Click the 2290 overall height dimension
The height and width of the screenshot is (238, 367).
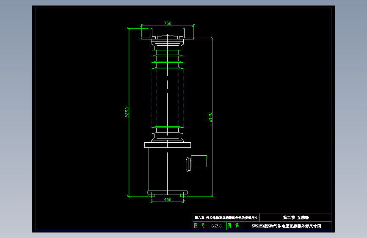(127, 113)
